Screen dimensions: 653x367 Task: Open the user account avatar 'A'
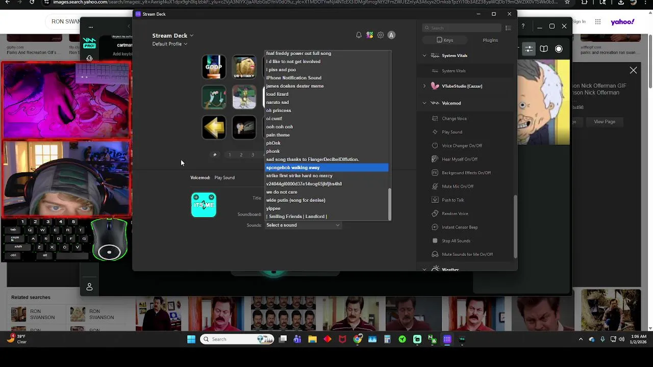(x=391, y=35)
